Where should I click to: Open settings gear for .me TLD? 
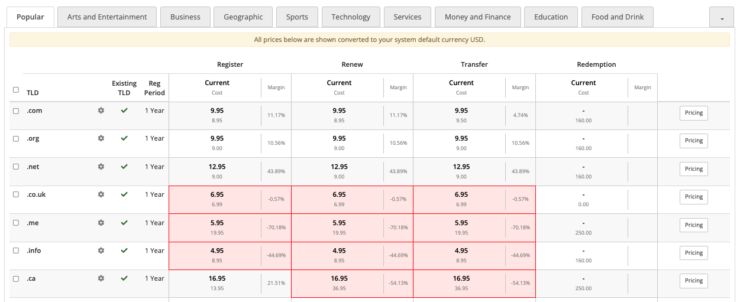coord(101,223)
